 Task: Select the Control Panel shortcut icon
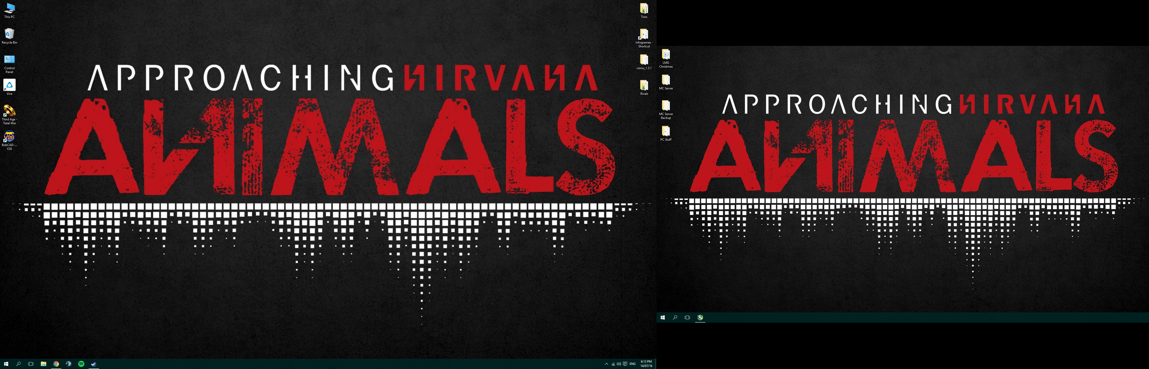(x=9, y=64)
